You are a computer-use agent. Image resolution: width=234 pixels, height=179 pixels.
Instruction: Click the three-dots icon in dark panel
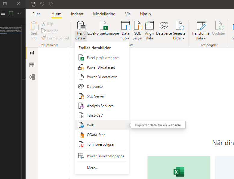click(x=19, y=13)
